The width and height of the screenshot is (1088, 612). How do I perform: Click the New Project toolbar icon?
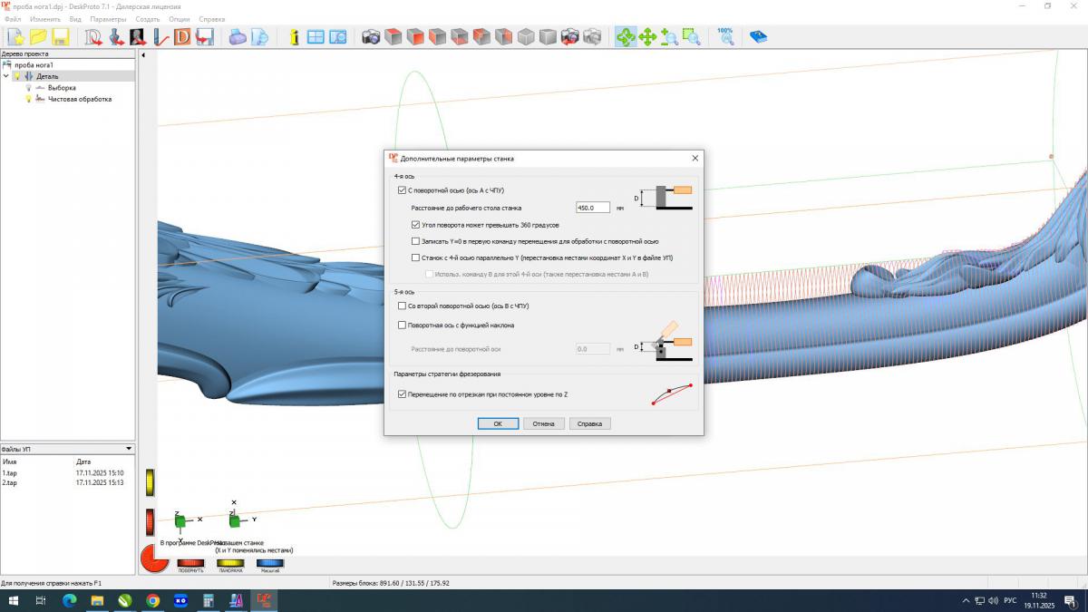[x=15, y=37]
